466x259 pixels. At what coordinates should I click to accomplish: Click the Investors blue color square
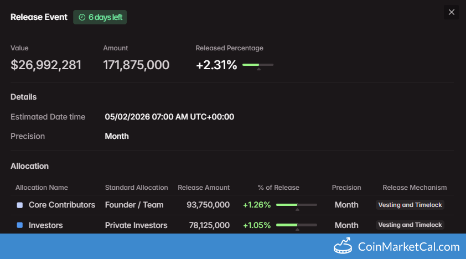(x=20, y=225)
